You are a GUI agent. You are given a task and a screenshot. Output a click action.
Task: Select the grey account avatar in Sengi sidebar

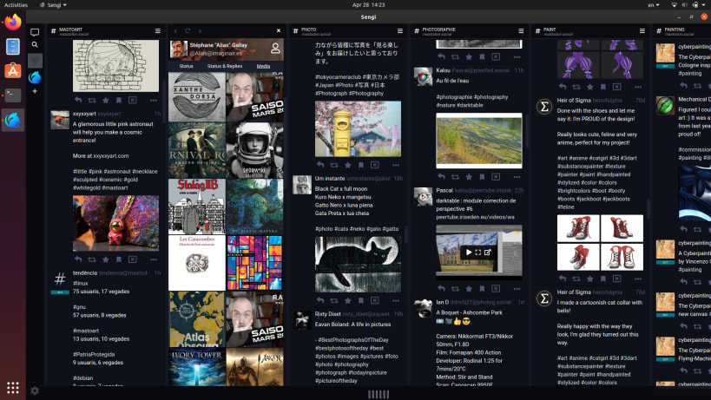35,60
